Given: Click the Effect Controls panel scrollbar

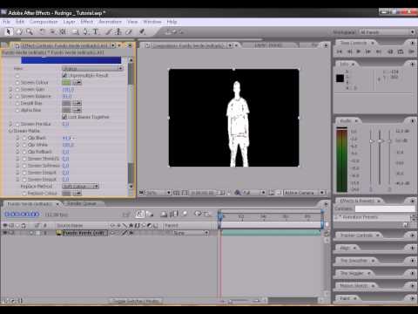Looking at the screenshot, I should coord(131,124).
